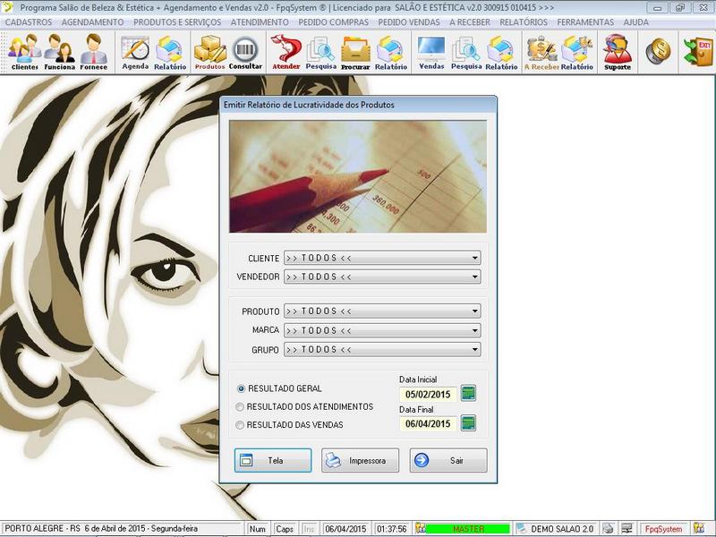Click DEMO SALAO 2.0 in status bar
The image size is (716, 537).
tap(562, 529)
